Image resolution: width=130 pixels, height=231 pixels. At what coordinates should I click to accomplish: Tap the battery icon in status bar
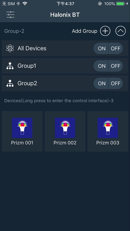click(120, 4)
